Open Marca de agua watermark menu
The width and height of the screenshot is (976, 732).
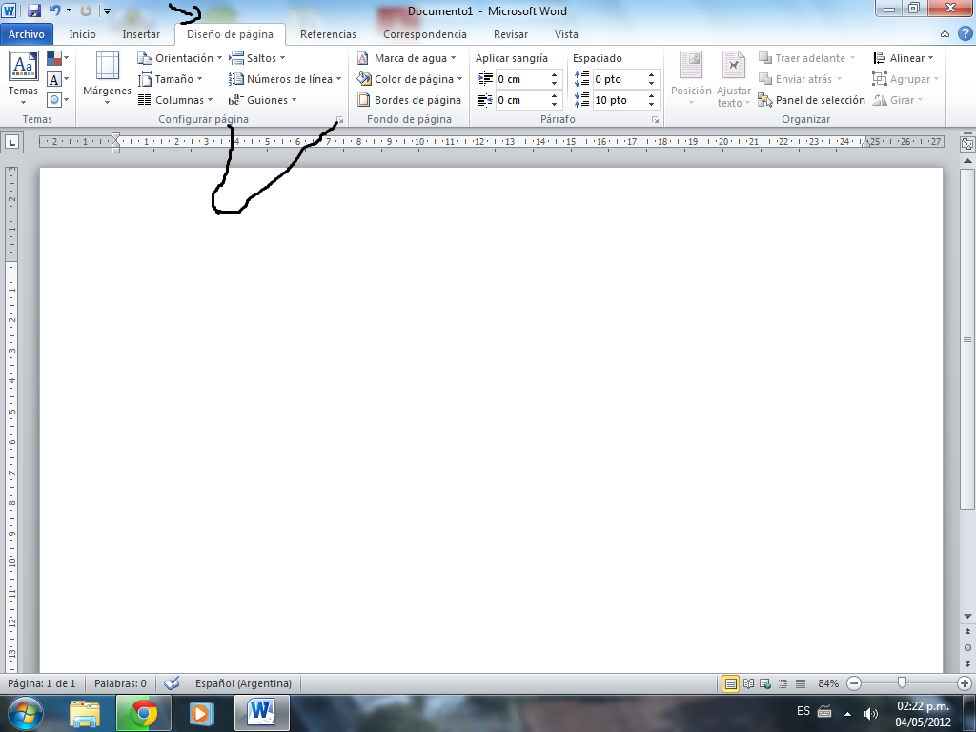pos(406,58)
